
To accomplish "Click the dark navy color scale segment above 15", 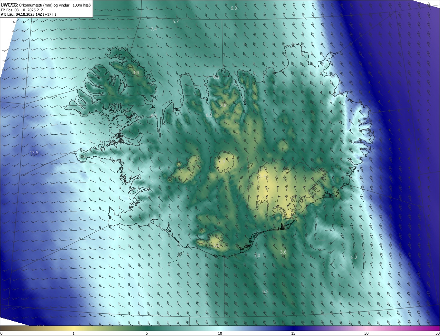I will click(293, 328).
